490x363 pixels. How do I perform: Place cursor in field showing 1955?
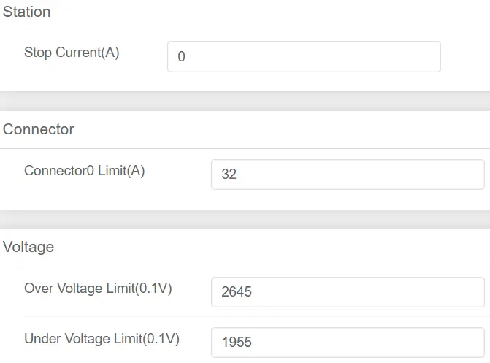(348, 342)
